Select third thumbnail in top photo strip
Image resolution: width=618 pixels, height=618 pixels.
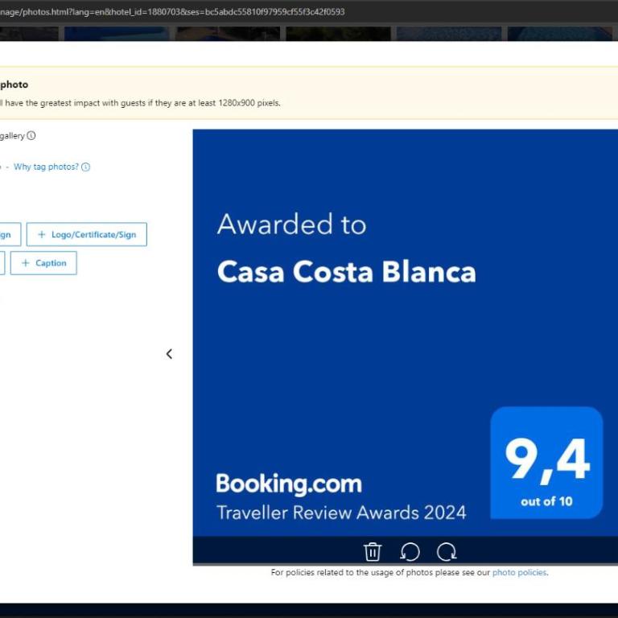coord(228,34)
